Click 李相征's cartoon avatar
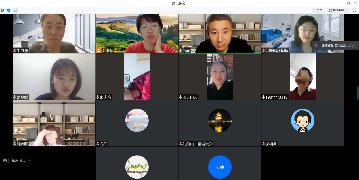 pos(303,120)
